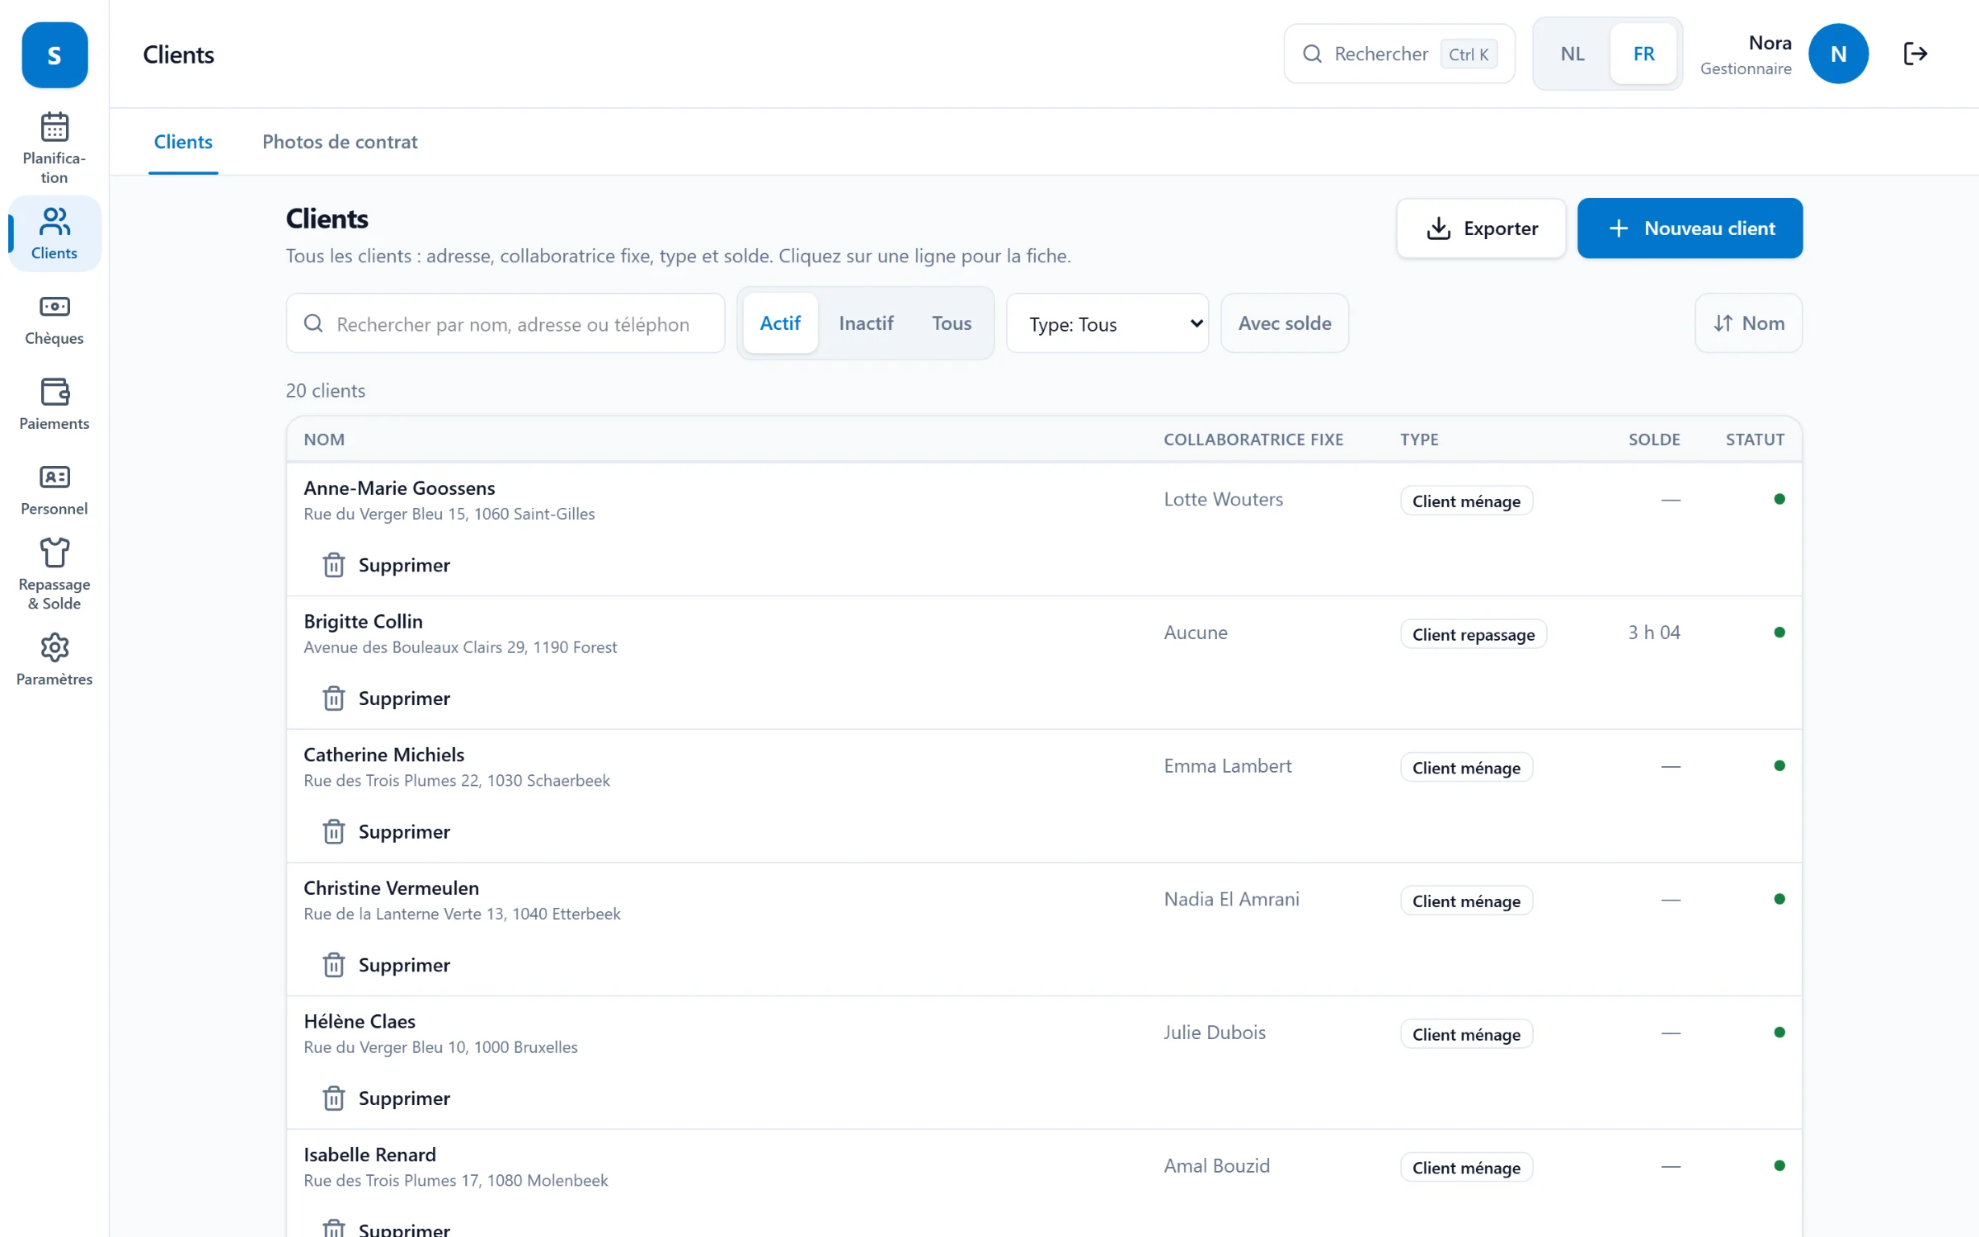The width and height of the screenshot is (1979, 1237).
Task: Open Isabelle Renard client row
Action: tap(1044, 1183)
